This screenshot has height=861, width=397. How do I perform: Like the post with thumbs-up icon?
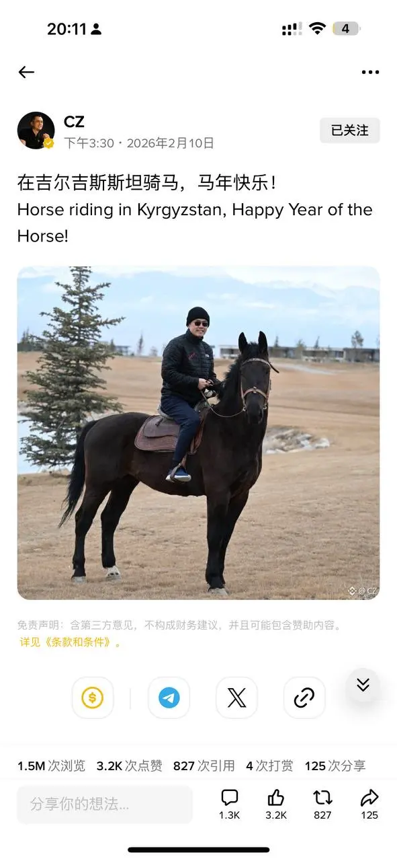[x=276, y=798]
